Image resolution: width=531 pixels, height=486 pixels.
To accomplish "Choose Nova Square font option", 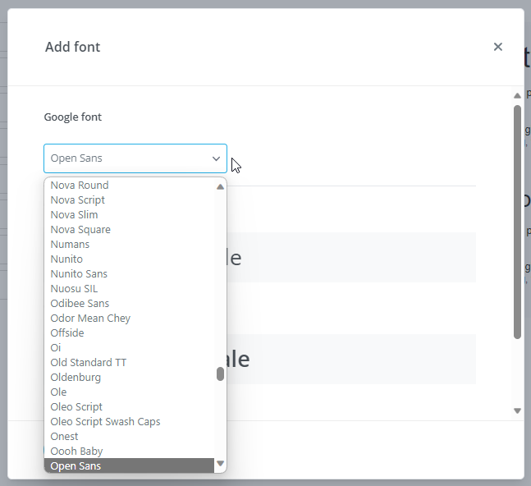I will [130, 230].
